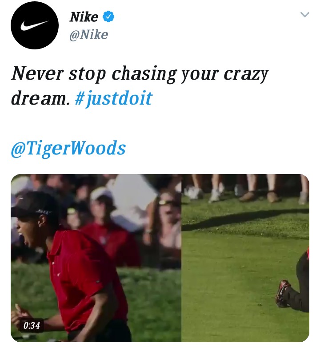Open the Nike swoosh profile avatar
The width and height of the screenshot is (320, 348).
tap(35, 25)
